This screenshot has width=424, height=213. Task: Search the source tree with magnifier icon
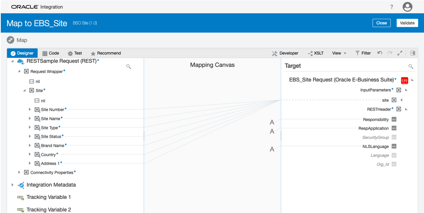point(129,66)
